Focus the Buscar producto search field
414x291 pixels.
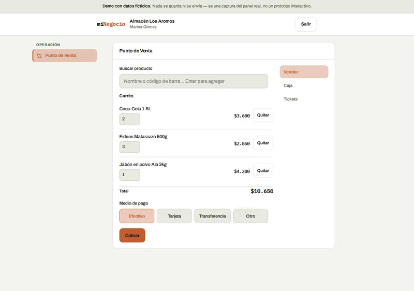pyautogui.click(x=194, y=81)
